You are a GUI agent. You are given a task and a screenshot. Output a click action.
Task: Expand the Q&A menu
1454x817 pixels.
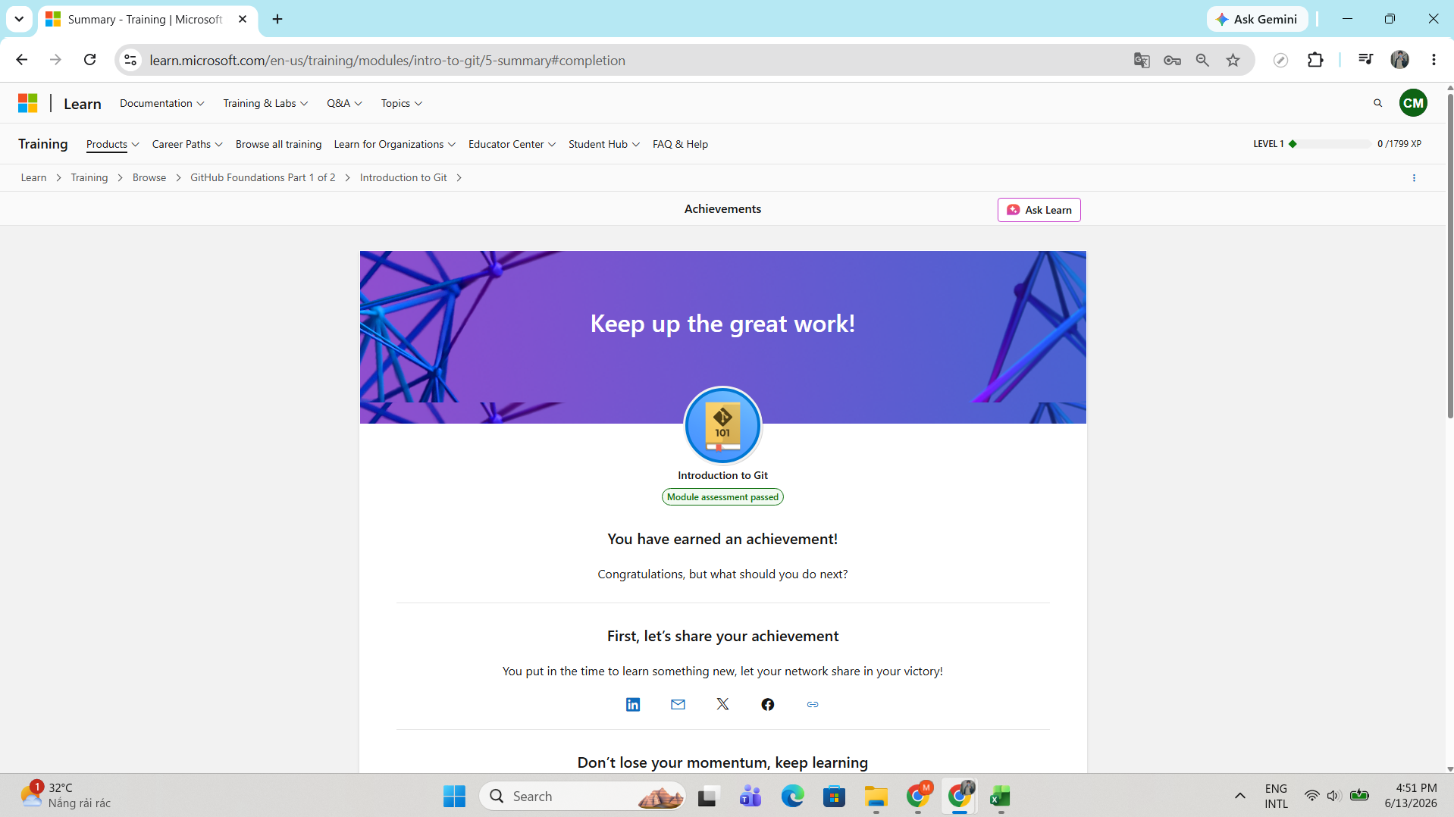[x=344, y=103]
